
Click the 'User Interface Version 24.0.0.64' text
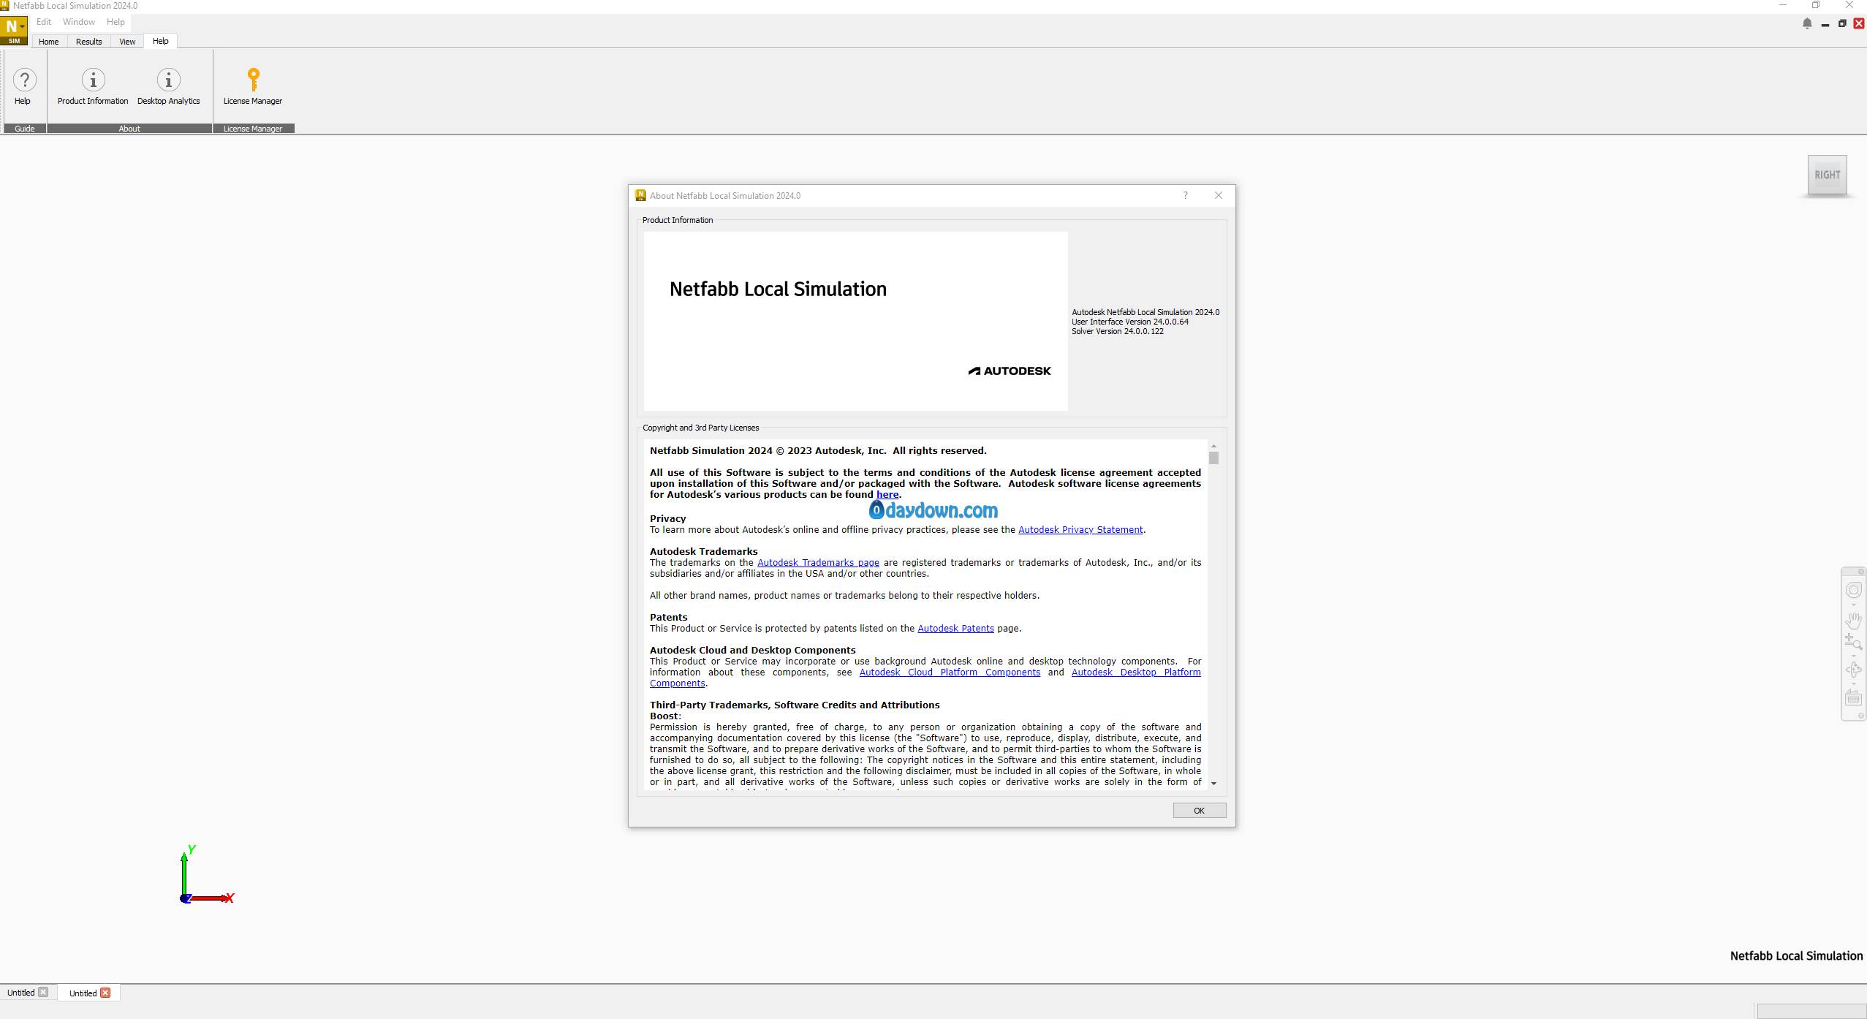tap(1130, 322)
